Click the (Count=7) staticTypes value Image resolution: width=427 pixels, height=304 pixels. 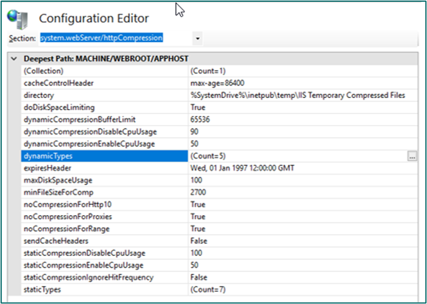[208, 290]
